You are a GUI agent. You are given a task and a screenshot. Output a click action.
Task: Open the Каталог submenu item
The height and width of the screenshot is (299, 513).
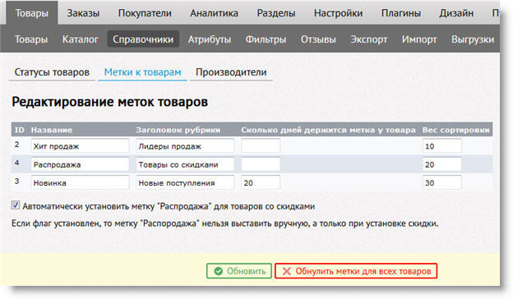81,39
